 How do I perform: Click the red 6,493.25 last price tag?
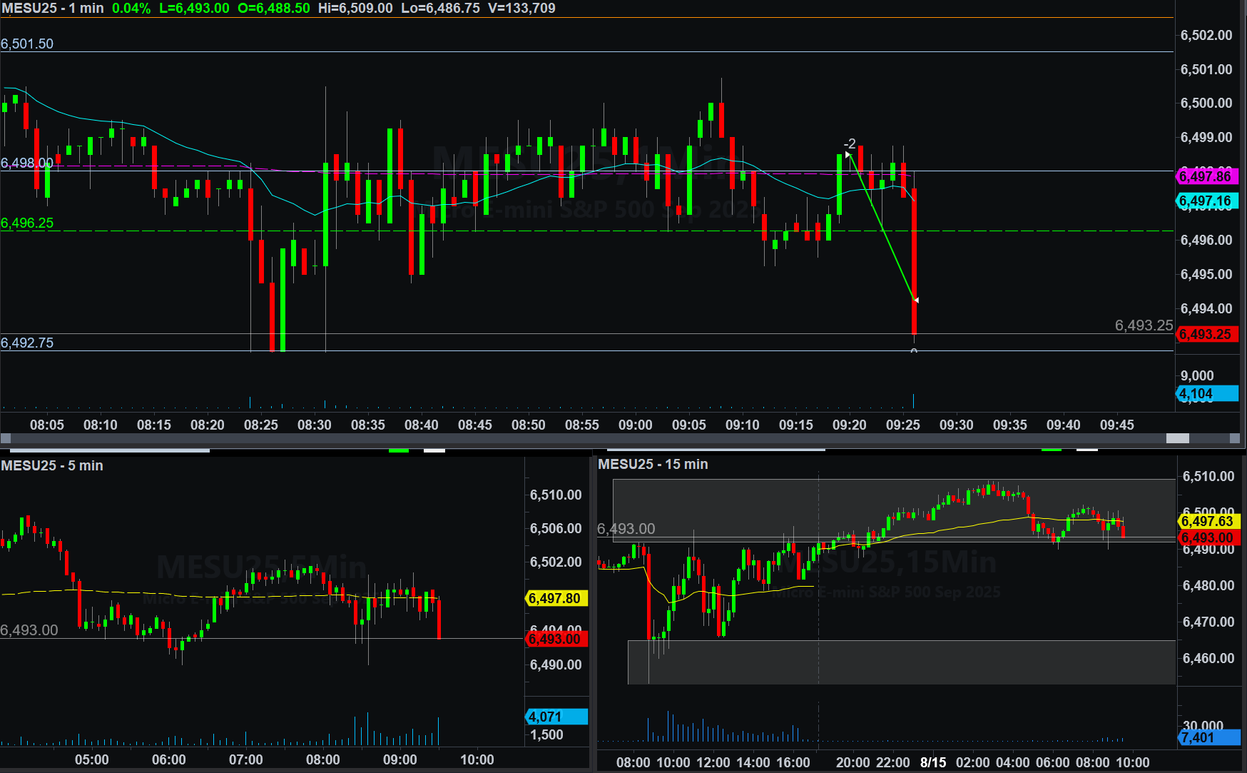pos(1206,334)
